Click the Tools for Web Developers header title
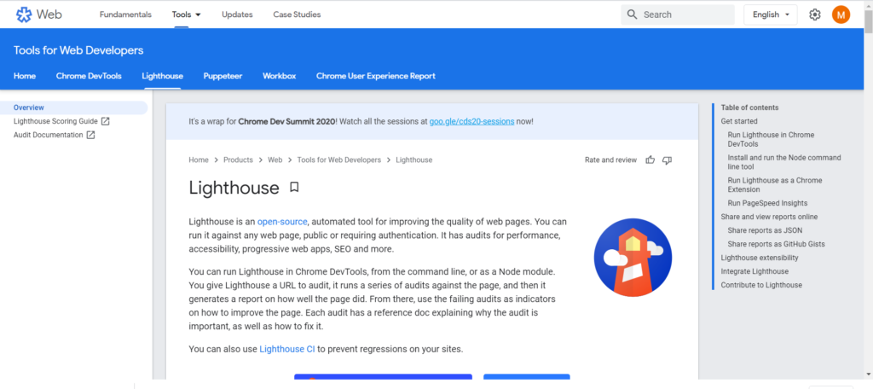 click(x=78, y=50)
